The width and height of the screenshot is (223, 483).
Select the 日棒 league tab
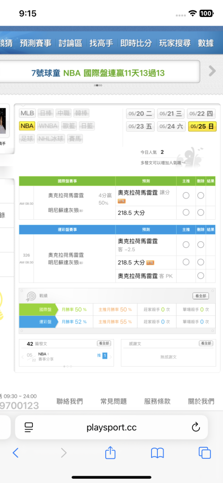[45, 113]
